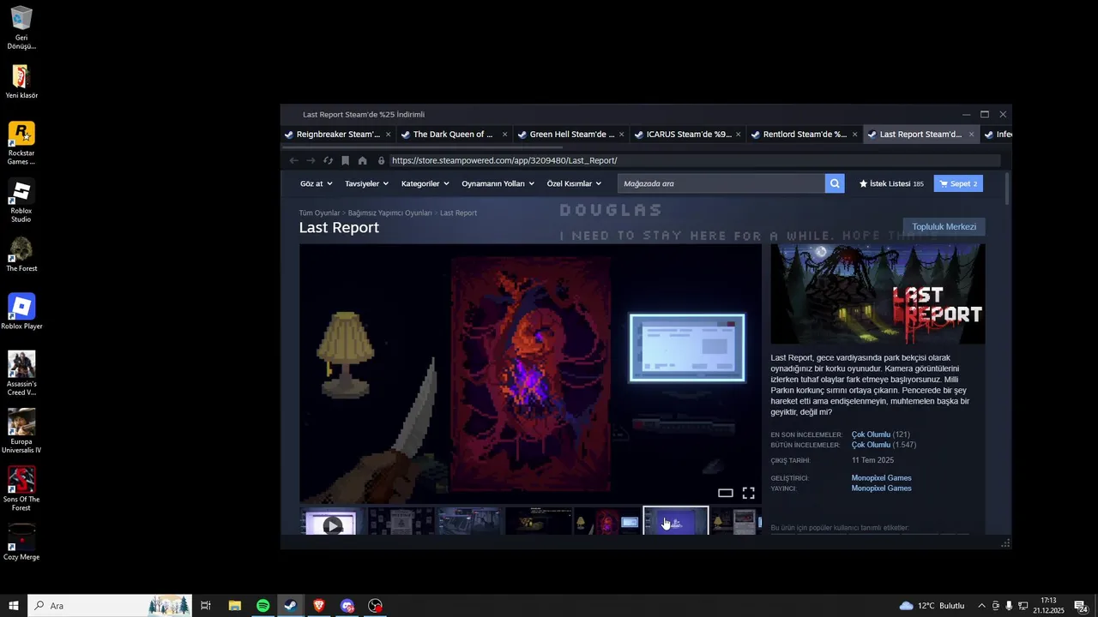Select Assassin's Creed desktop shortcut
The width and height of the screenshot is (1098, 617).
click(21, 373)
